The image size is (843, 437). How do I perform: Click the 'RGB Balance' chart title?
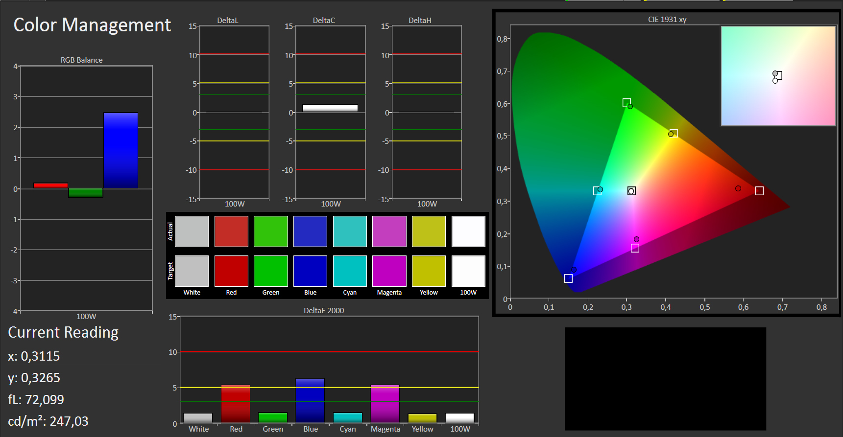tap(81, 60)
